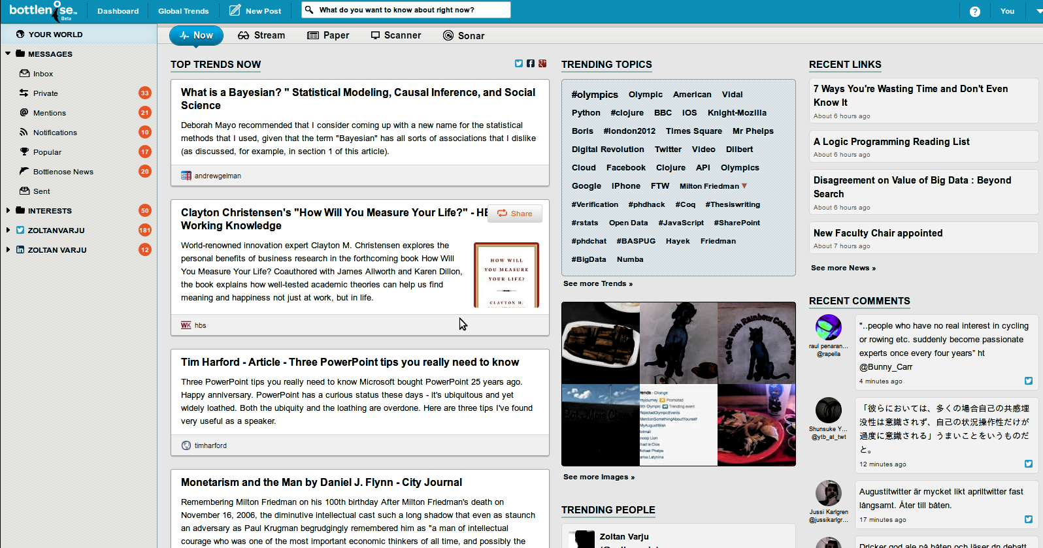Click the Share button on Clayton Christensen post
1043x548 pixels.
point(515,214)
